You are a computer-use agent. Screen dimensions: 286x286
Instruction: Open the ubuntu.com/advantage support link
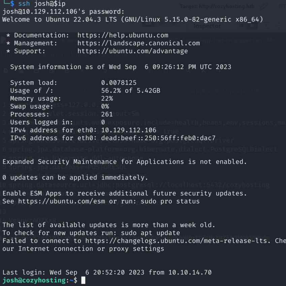click(x=133, y=51)
